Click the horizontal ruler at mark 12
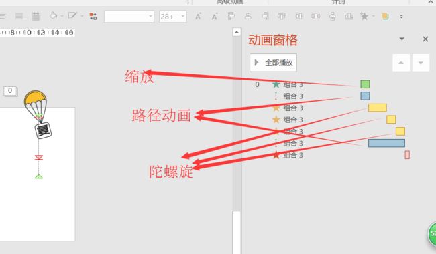Image resolution: width=436 pixels, height=254 pixels. coord(41,32)
